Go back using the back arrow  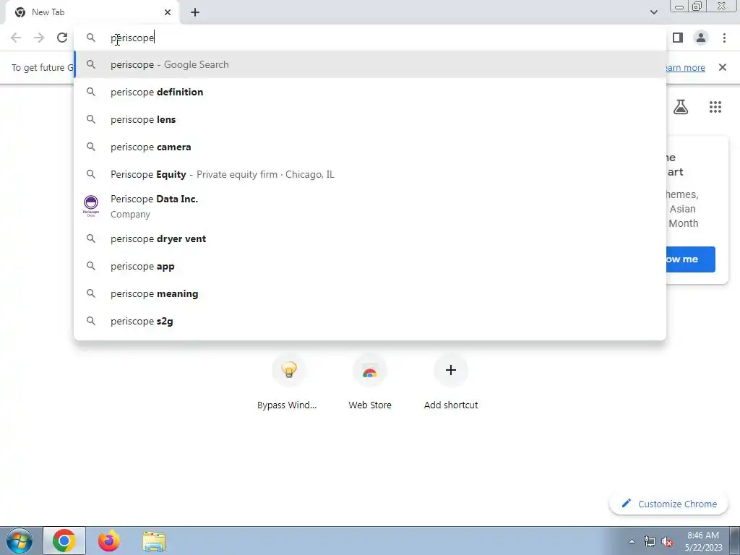click(x=16, y=38)
